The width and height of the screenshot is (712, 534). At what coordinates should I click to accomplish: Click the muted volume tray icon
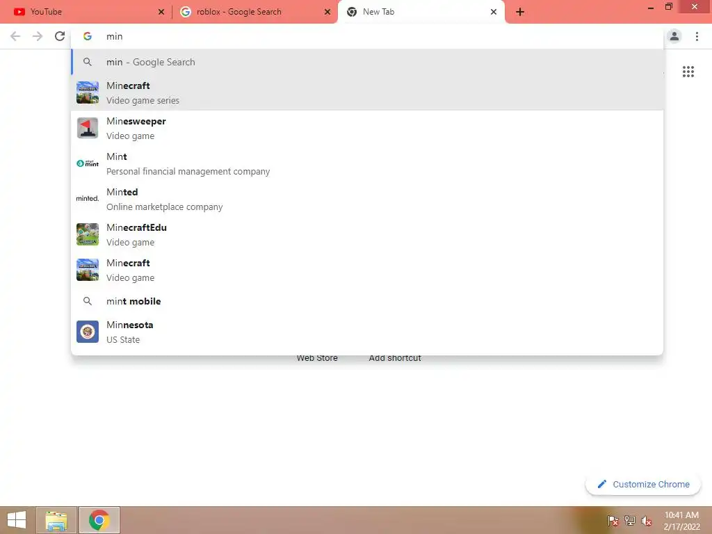click(647, 521)
